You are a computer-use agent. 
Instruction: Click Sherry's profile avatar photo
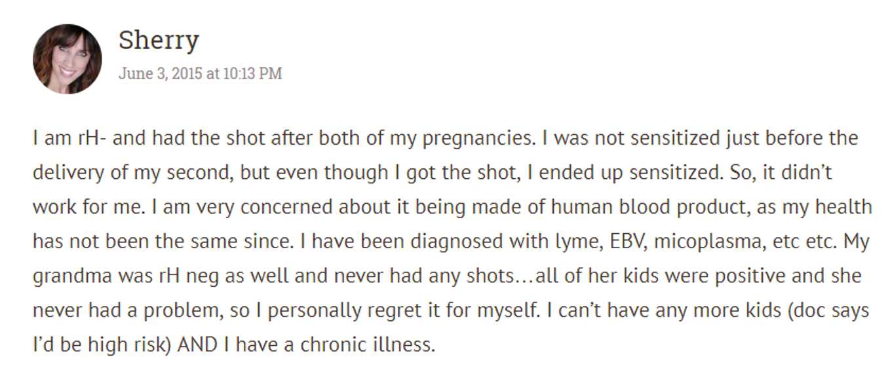67,59
